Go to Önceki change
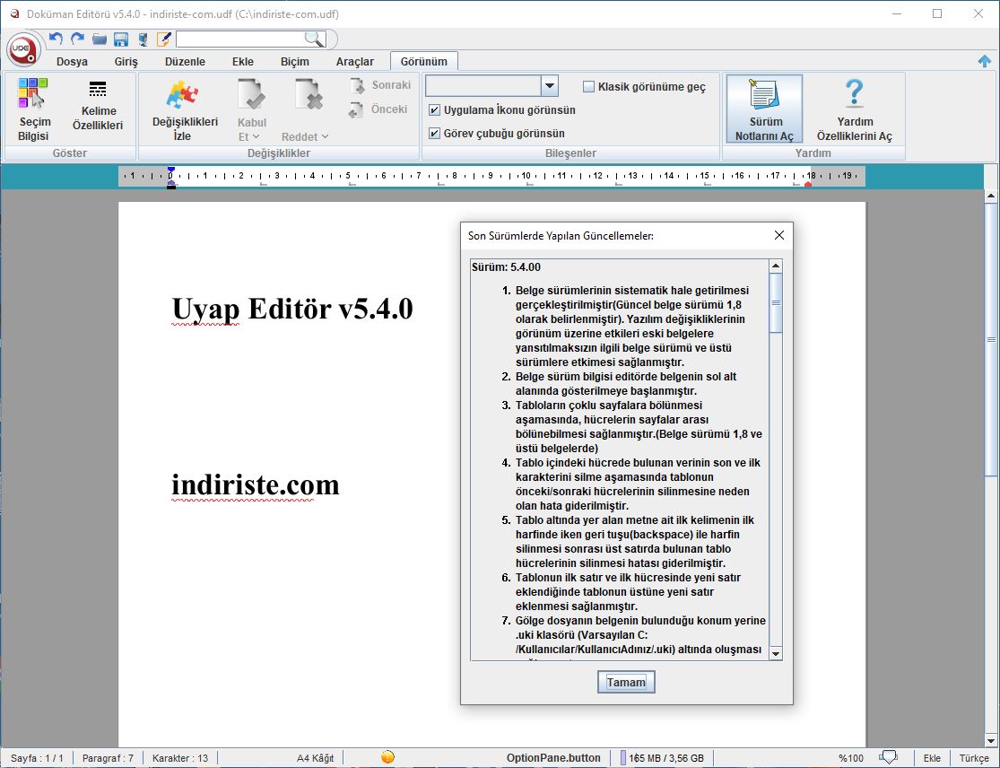The image size is (1000, 768). click(x=378, y=109)
